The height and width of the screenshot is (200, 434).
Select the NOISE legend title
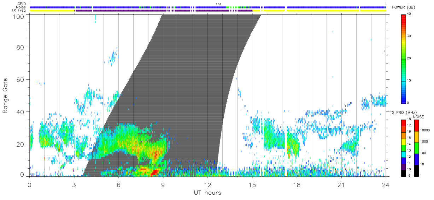tap(419, 117)
